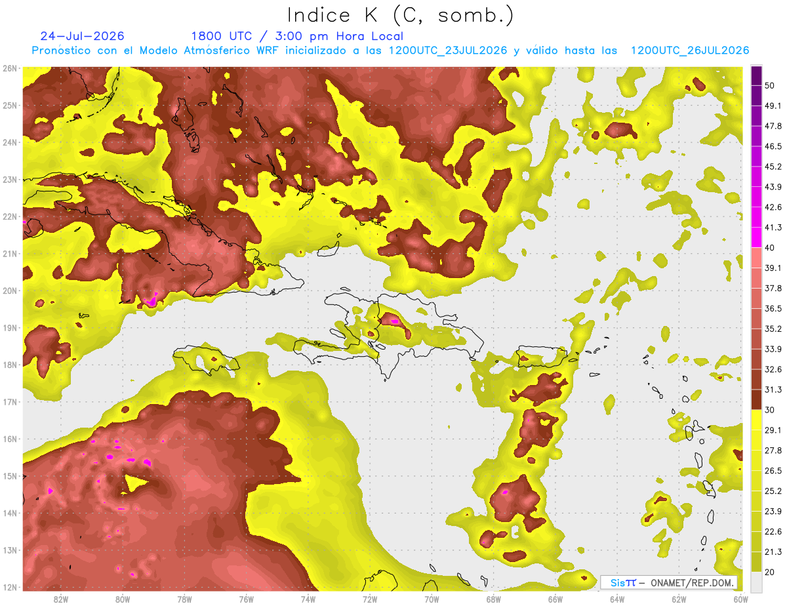Click latitude label "15N"
Viewport: 787px width, 608px height.
click(9, 476)
